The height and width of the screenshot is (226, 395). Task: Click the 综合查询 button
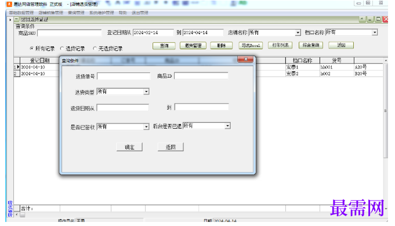click(x=311, y=45)
